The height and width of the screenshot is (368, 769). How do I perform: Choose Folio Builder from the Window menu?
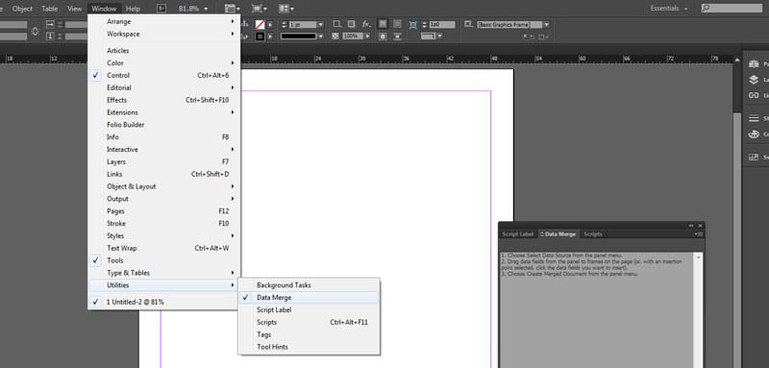click(x=164, y=125)
